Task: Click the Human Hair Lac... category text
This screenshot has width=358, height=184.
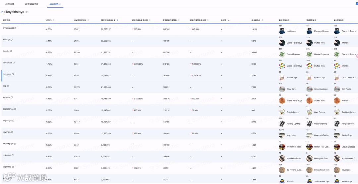Action: click(322, 147)
